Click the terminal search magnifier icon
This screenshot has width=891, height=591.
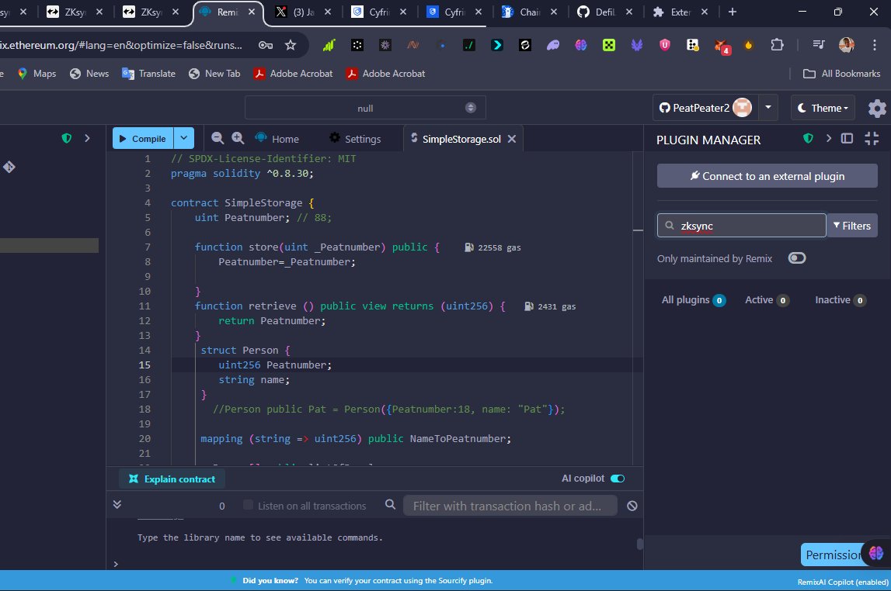(390, 504)
